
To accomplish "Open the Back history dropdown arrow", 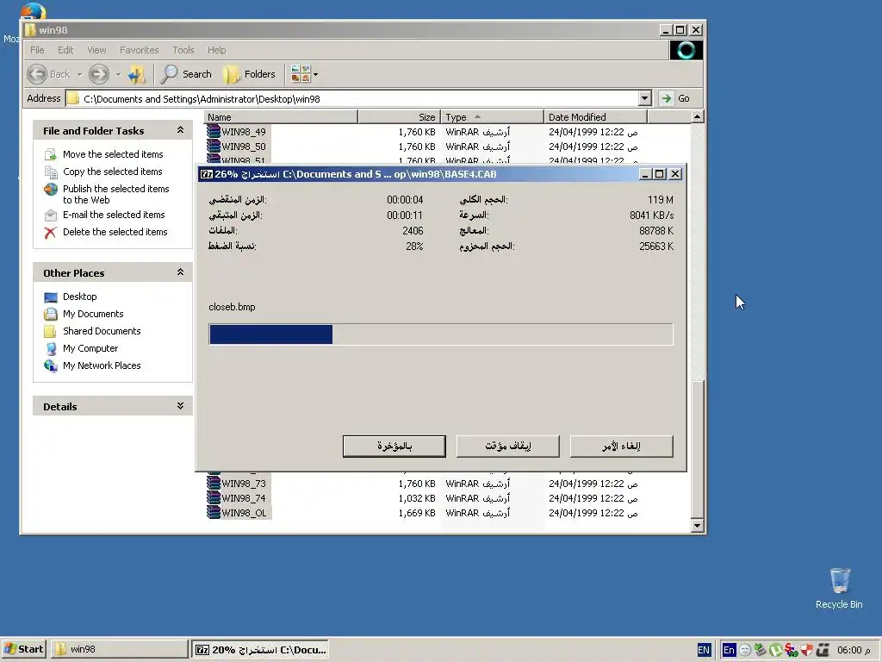I will 79,74.
